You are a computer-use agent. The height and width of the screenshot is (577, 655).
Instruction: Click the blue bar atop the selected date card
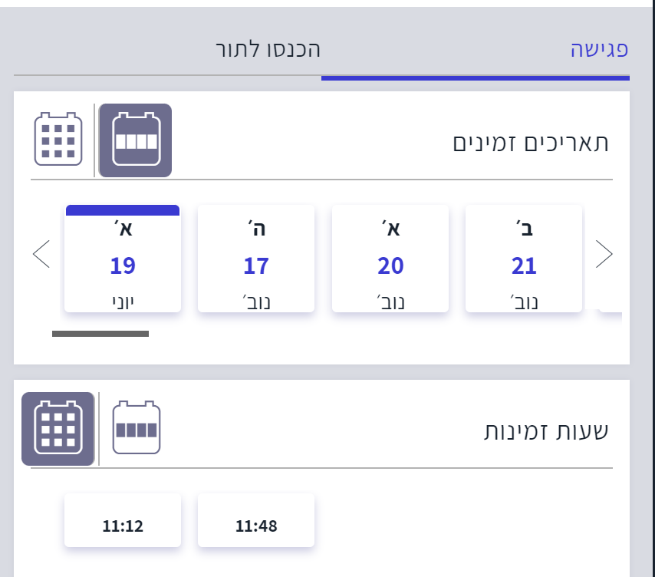click(123, 209)
